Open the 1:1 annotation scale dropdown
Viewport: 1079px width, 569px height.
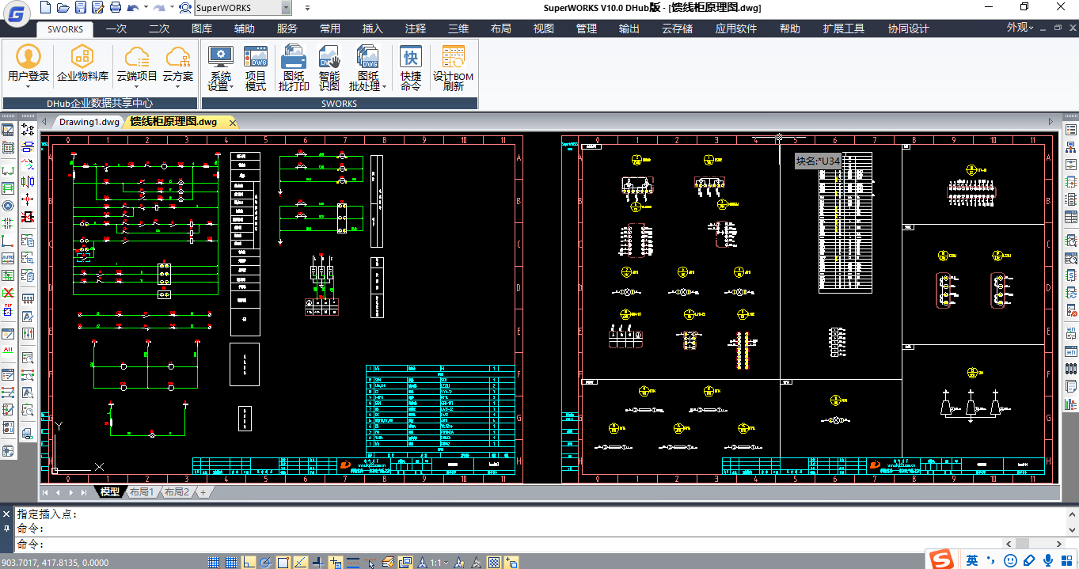[x=439, y=563]
